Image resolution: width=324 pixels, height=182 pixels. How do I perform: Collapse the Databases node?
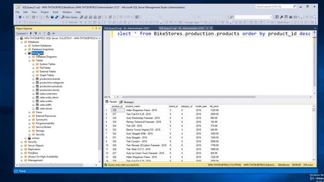point(22,42)
